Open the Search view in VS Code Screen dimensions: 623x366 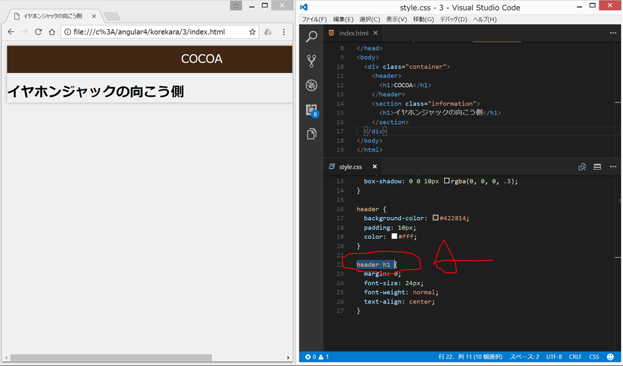tap(311, 36)
